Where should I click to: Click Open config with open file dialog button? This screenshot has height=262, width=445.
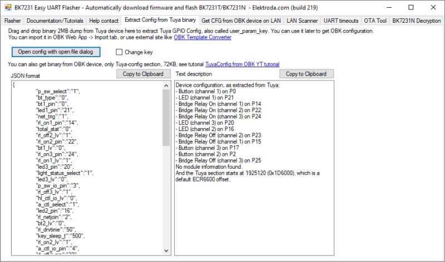(x=56, y=52)
